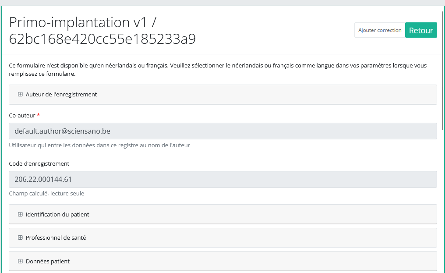Click the Code d'enregistrement field label

[x=39, y=163]
